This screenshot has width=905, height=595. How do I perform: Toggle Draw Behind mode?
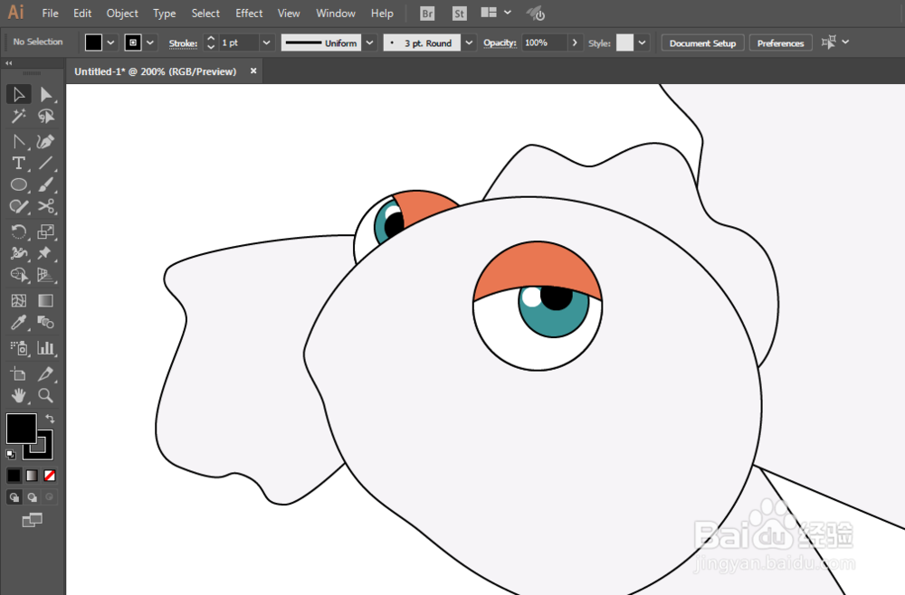click(33, 497)
